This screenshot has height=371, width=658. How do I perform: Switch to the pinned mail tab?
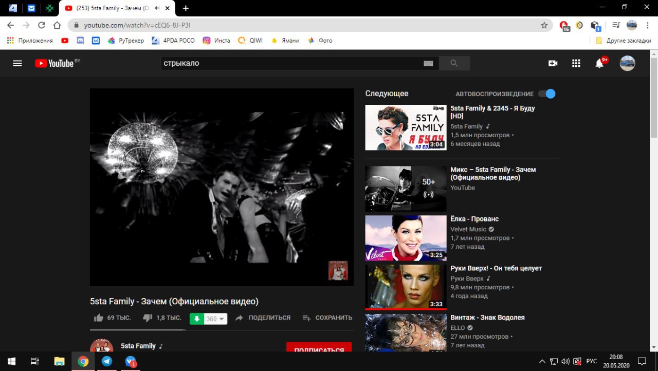point(31,8)
